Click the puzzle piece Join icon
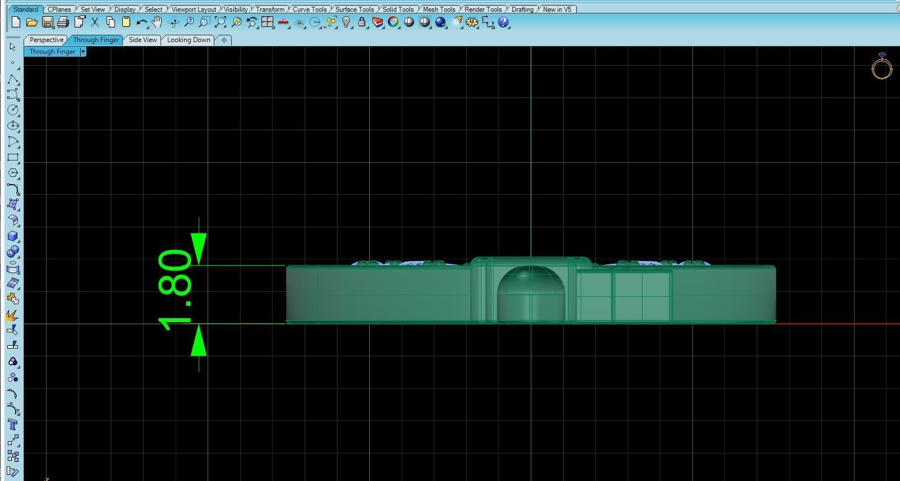Screen dimensions: 900x481 pos(13,299)
